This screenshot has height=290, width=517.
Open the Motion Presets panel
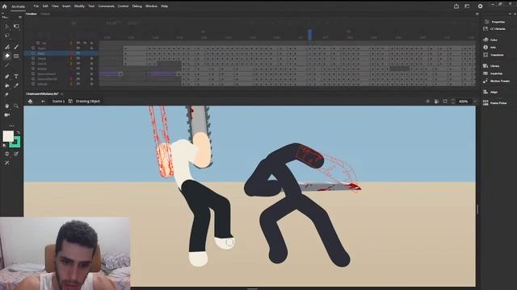(497, 81)
